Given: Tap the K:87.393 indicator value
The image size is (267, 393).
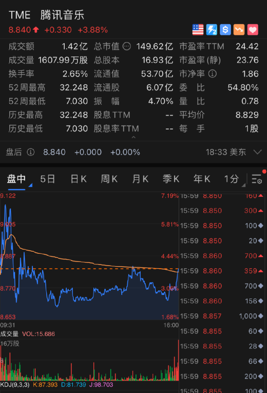Looking at the screenshot, I should [x=45, y=385].
